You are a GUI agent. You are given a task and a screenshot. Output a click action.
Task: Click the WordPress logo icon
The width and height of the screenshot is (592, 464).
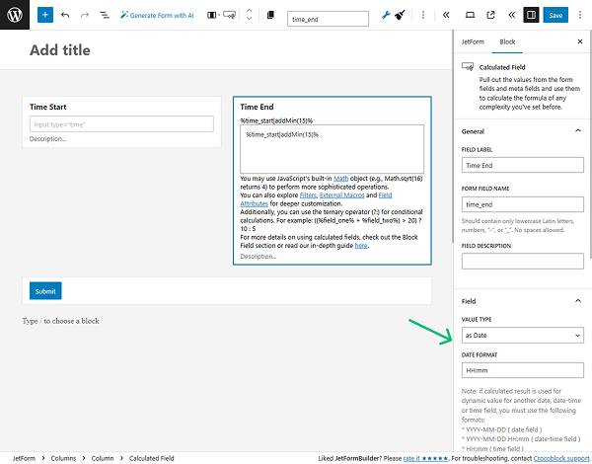pos(16,16)
